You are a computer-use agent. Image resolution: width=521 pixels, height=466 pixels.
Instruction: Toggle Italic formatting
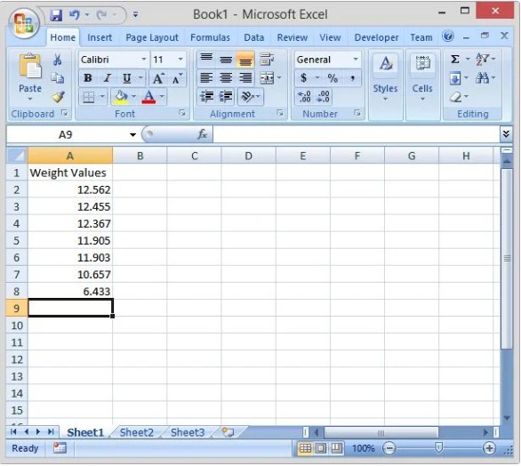pos(107,78)
